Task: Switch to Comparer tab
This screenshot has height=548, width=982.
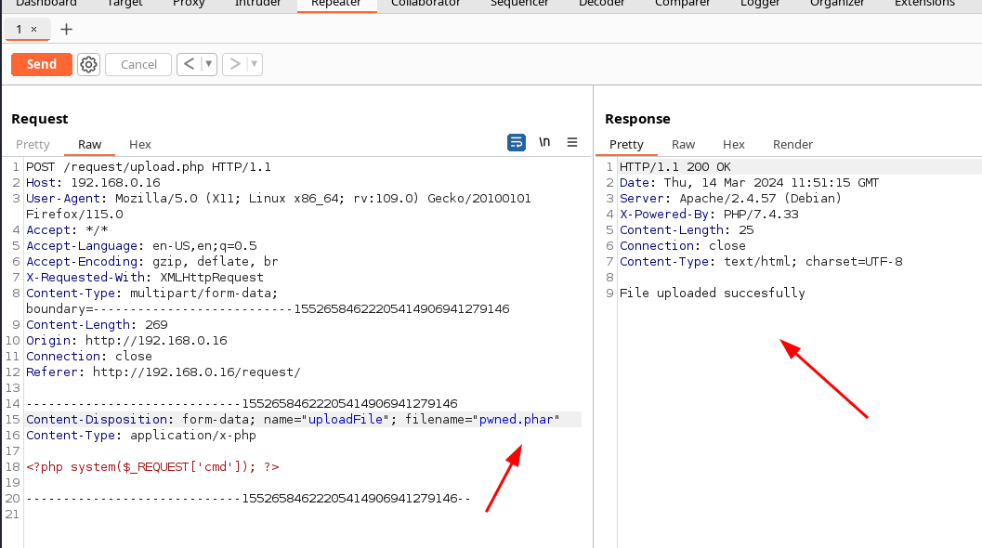Action: [x=682, y=4]
